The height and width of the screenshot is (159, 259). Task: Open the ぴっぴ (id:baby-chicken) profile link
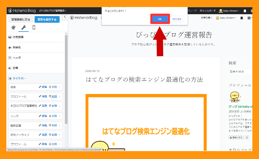(x=241, y=107)
